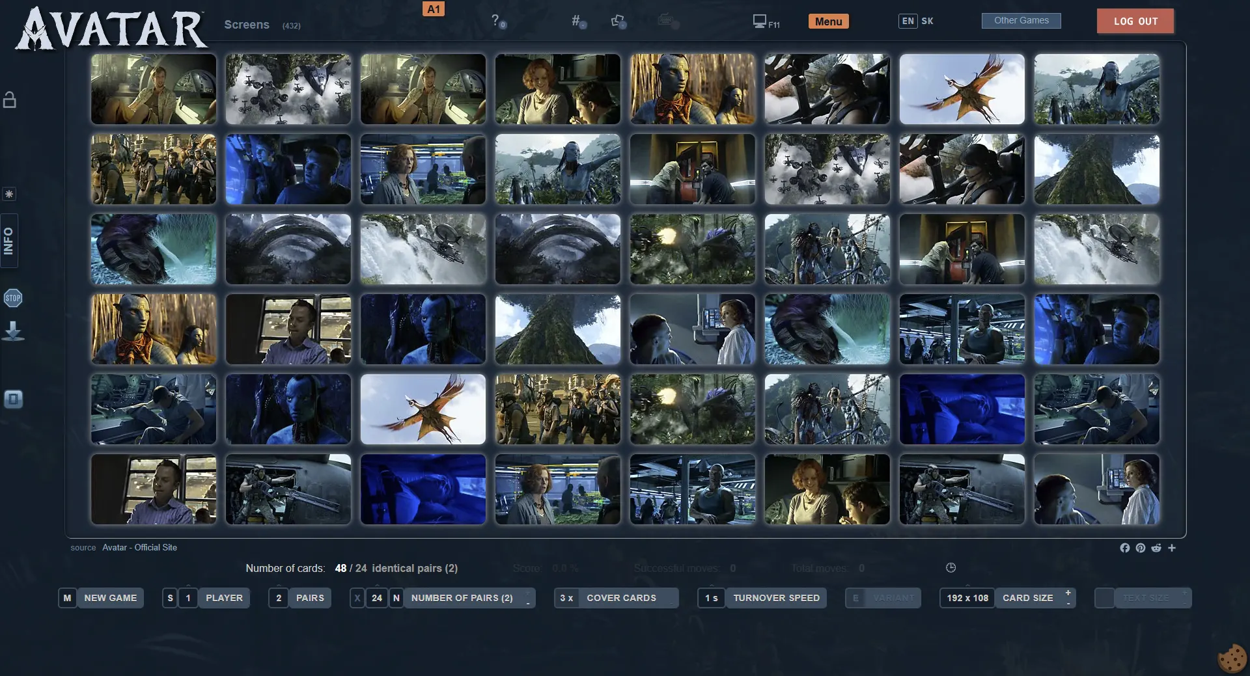Open NUMBER OF PAIRS (2) selector
Screen dimensions: 1250x676
[x=462, y=598]
